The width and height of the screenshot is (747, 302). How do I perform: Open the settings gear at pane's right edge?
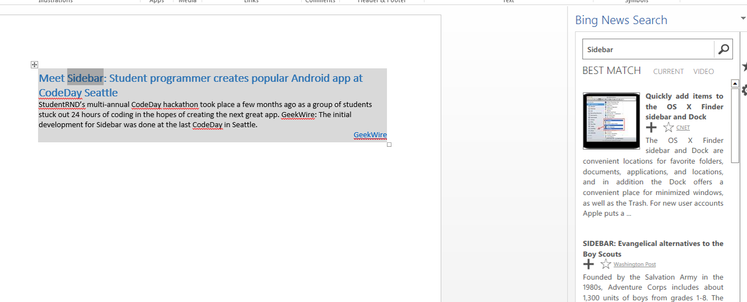pos(744,90)
